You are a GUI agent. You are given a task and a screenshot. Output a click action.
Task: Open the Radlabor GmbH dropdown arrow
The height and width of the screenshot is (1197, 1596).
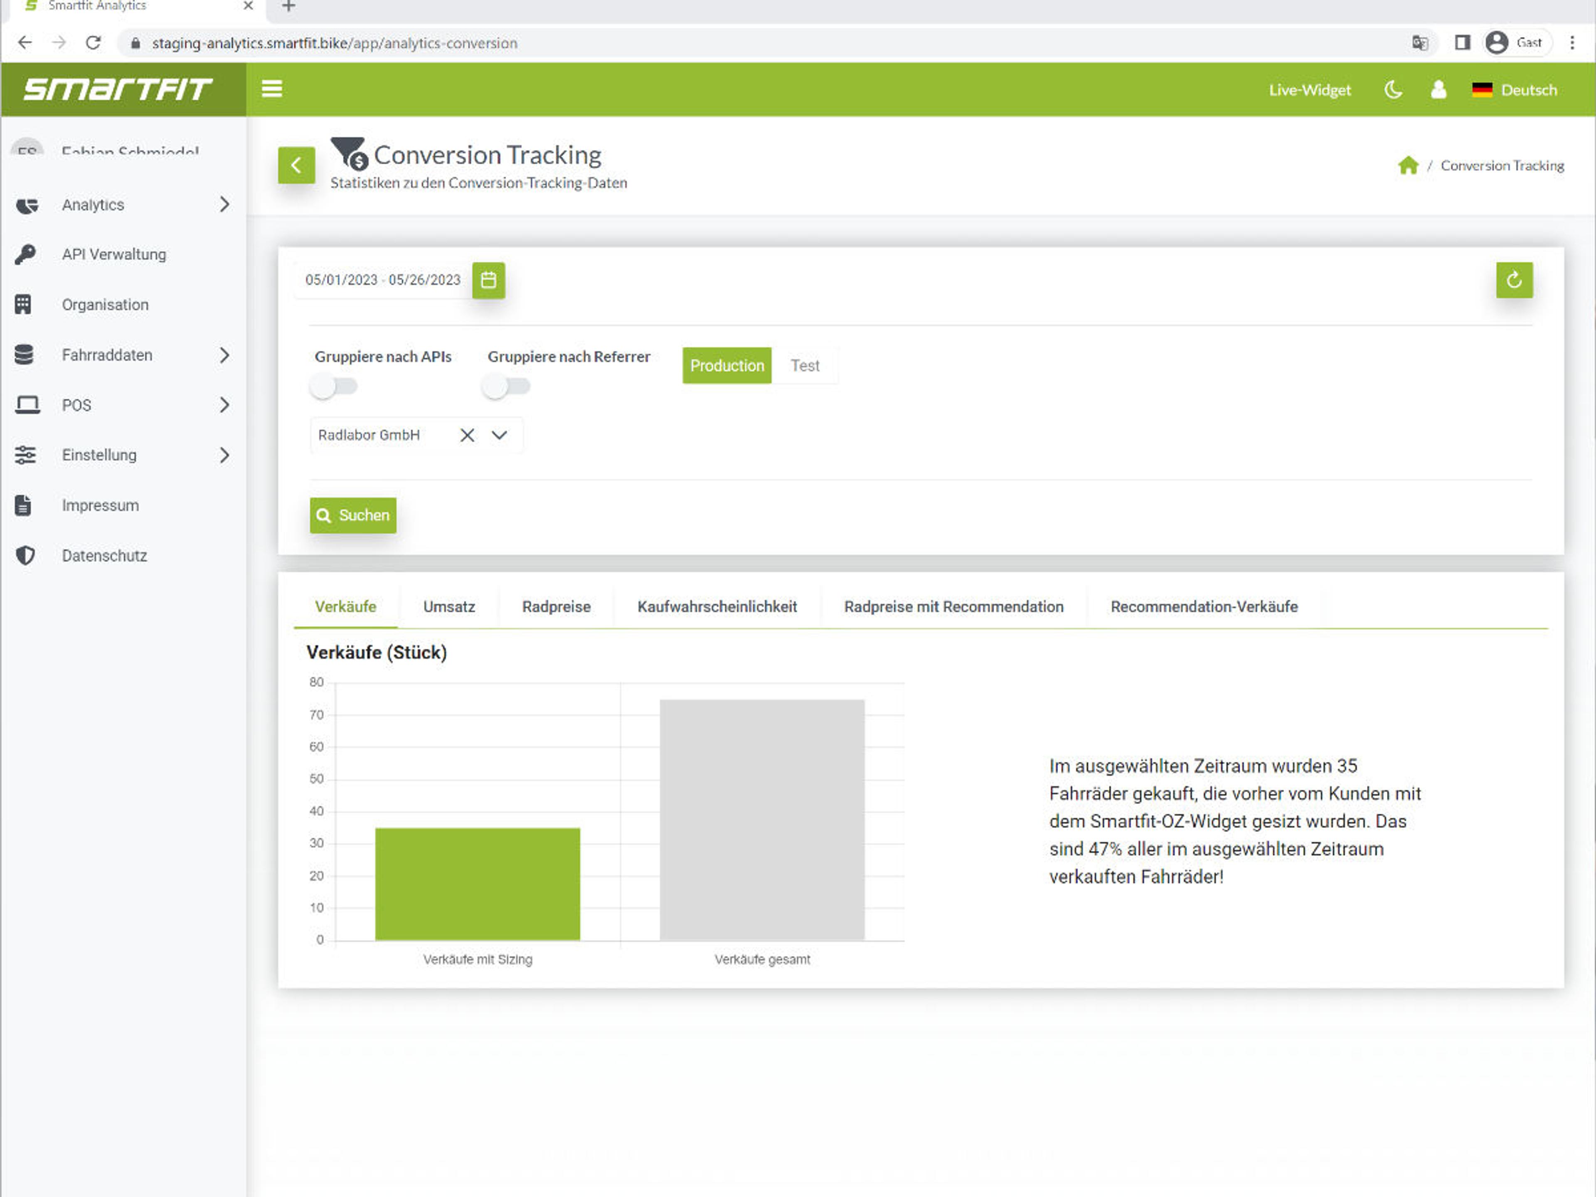499,435
